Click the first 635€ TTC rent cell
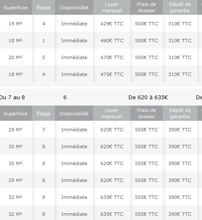Viewport: 202px width, 220px height. click(112, 197)
